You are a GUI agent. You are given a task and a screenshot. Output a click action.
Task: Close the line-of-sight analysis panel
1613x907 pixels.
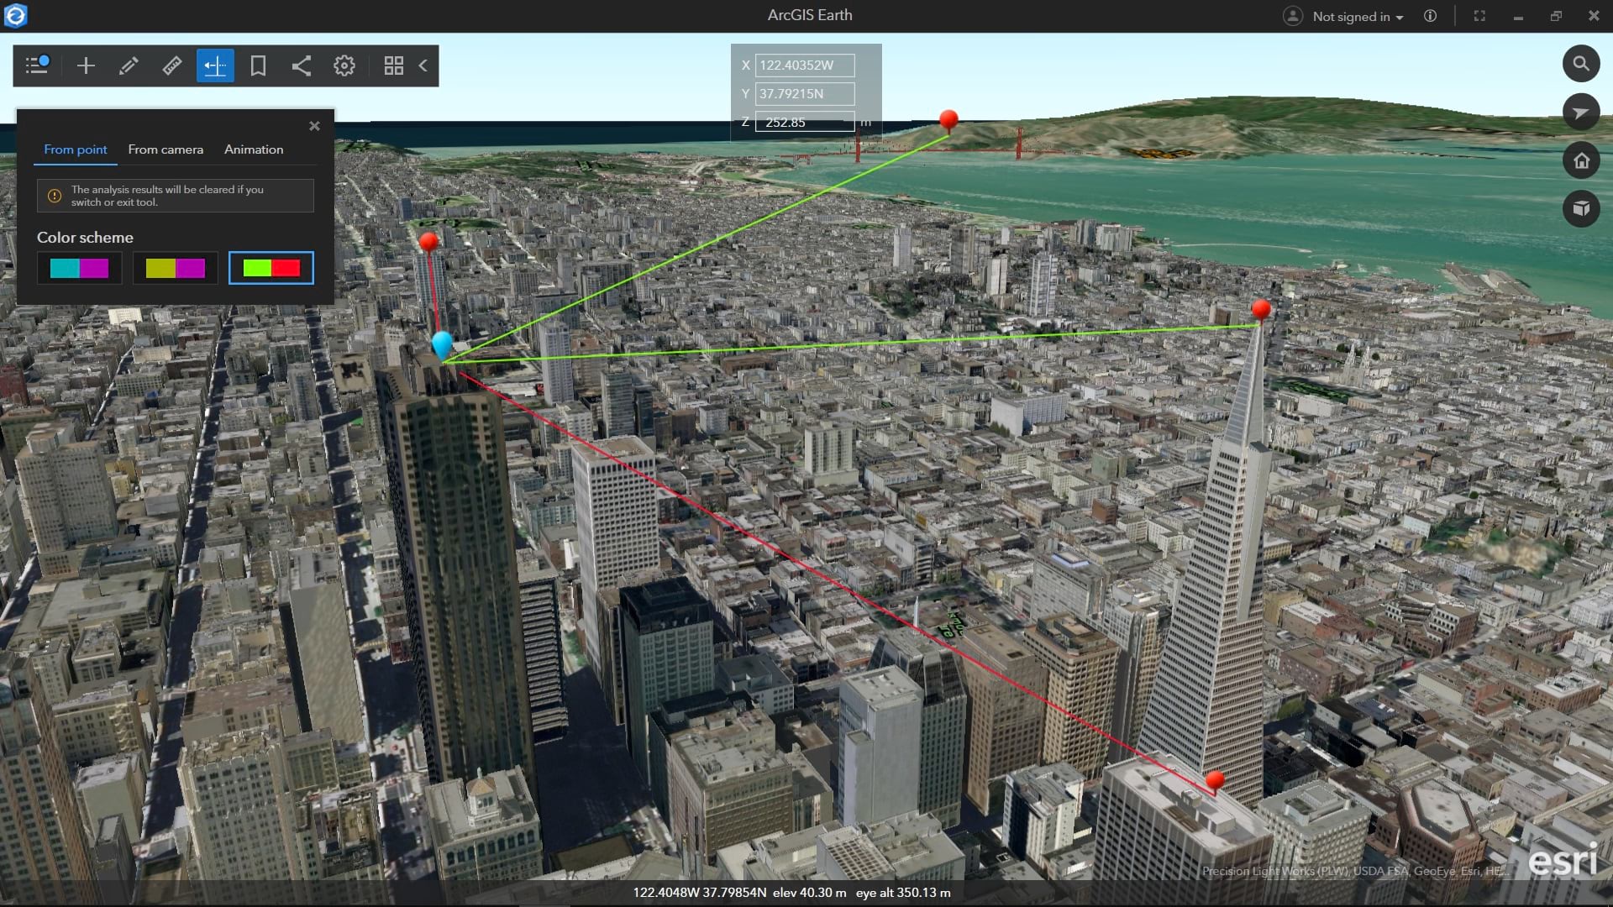coord(315,125)
